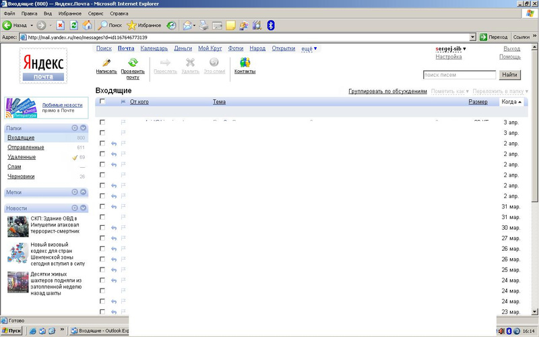The image size is (539, 337).
Task: Tick the checkbox of the 31 мар. message
Action: 102,206
